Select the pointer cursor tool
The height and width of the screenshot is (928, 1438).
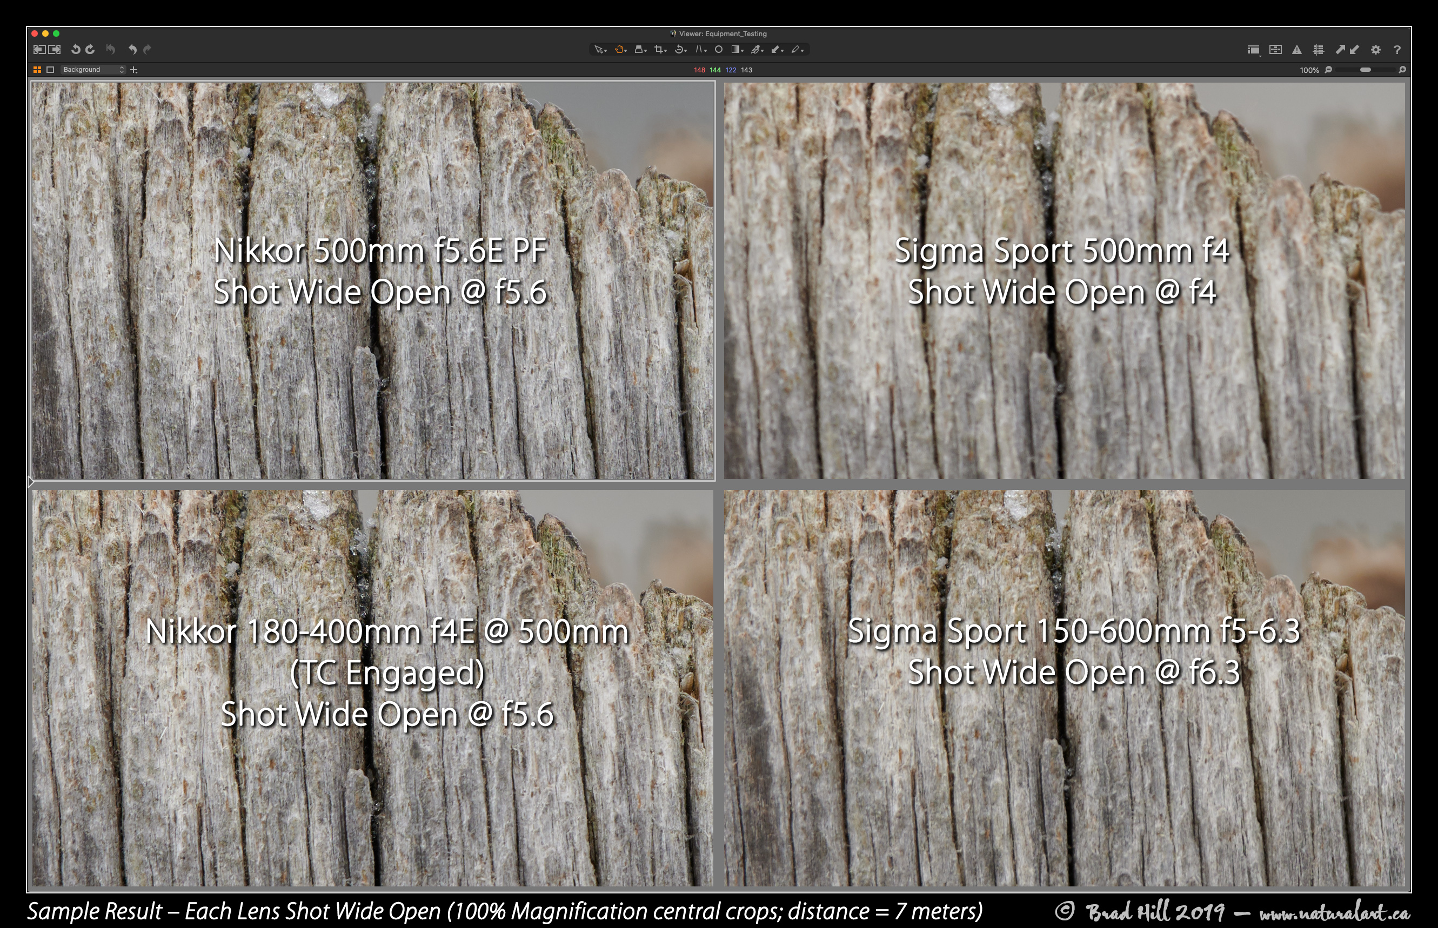(598, 49)
